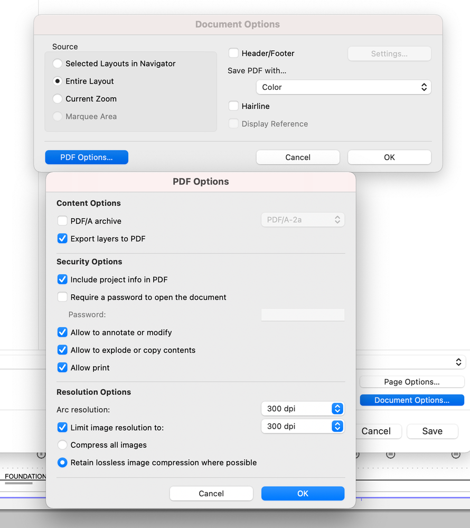Select Compress all images radio button
This screenshot has width=470, height=528.
pos(62,445)
